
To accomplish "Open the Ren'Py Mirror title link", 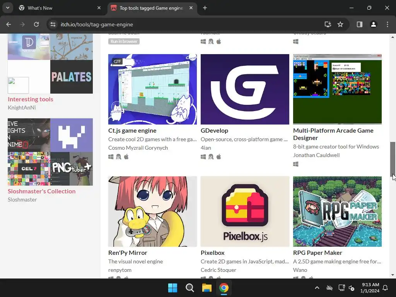I will pos(128,253).
